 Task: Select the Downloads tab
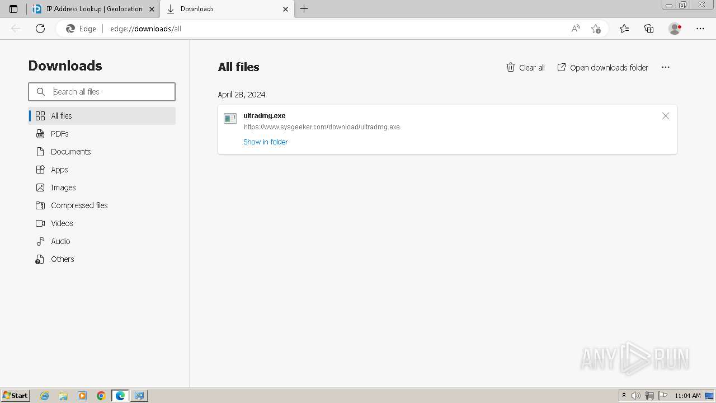click(227, 9)
